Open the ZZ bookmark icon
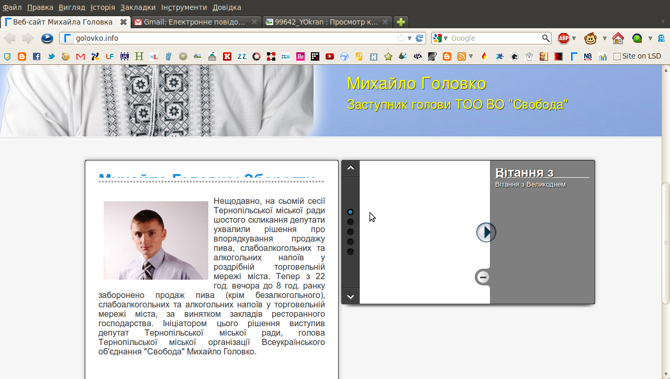Image resolution: width=670 pixels, height=379 pixels. (242, 56)
